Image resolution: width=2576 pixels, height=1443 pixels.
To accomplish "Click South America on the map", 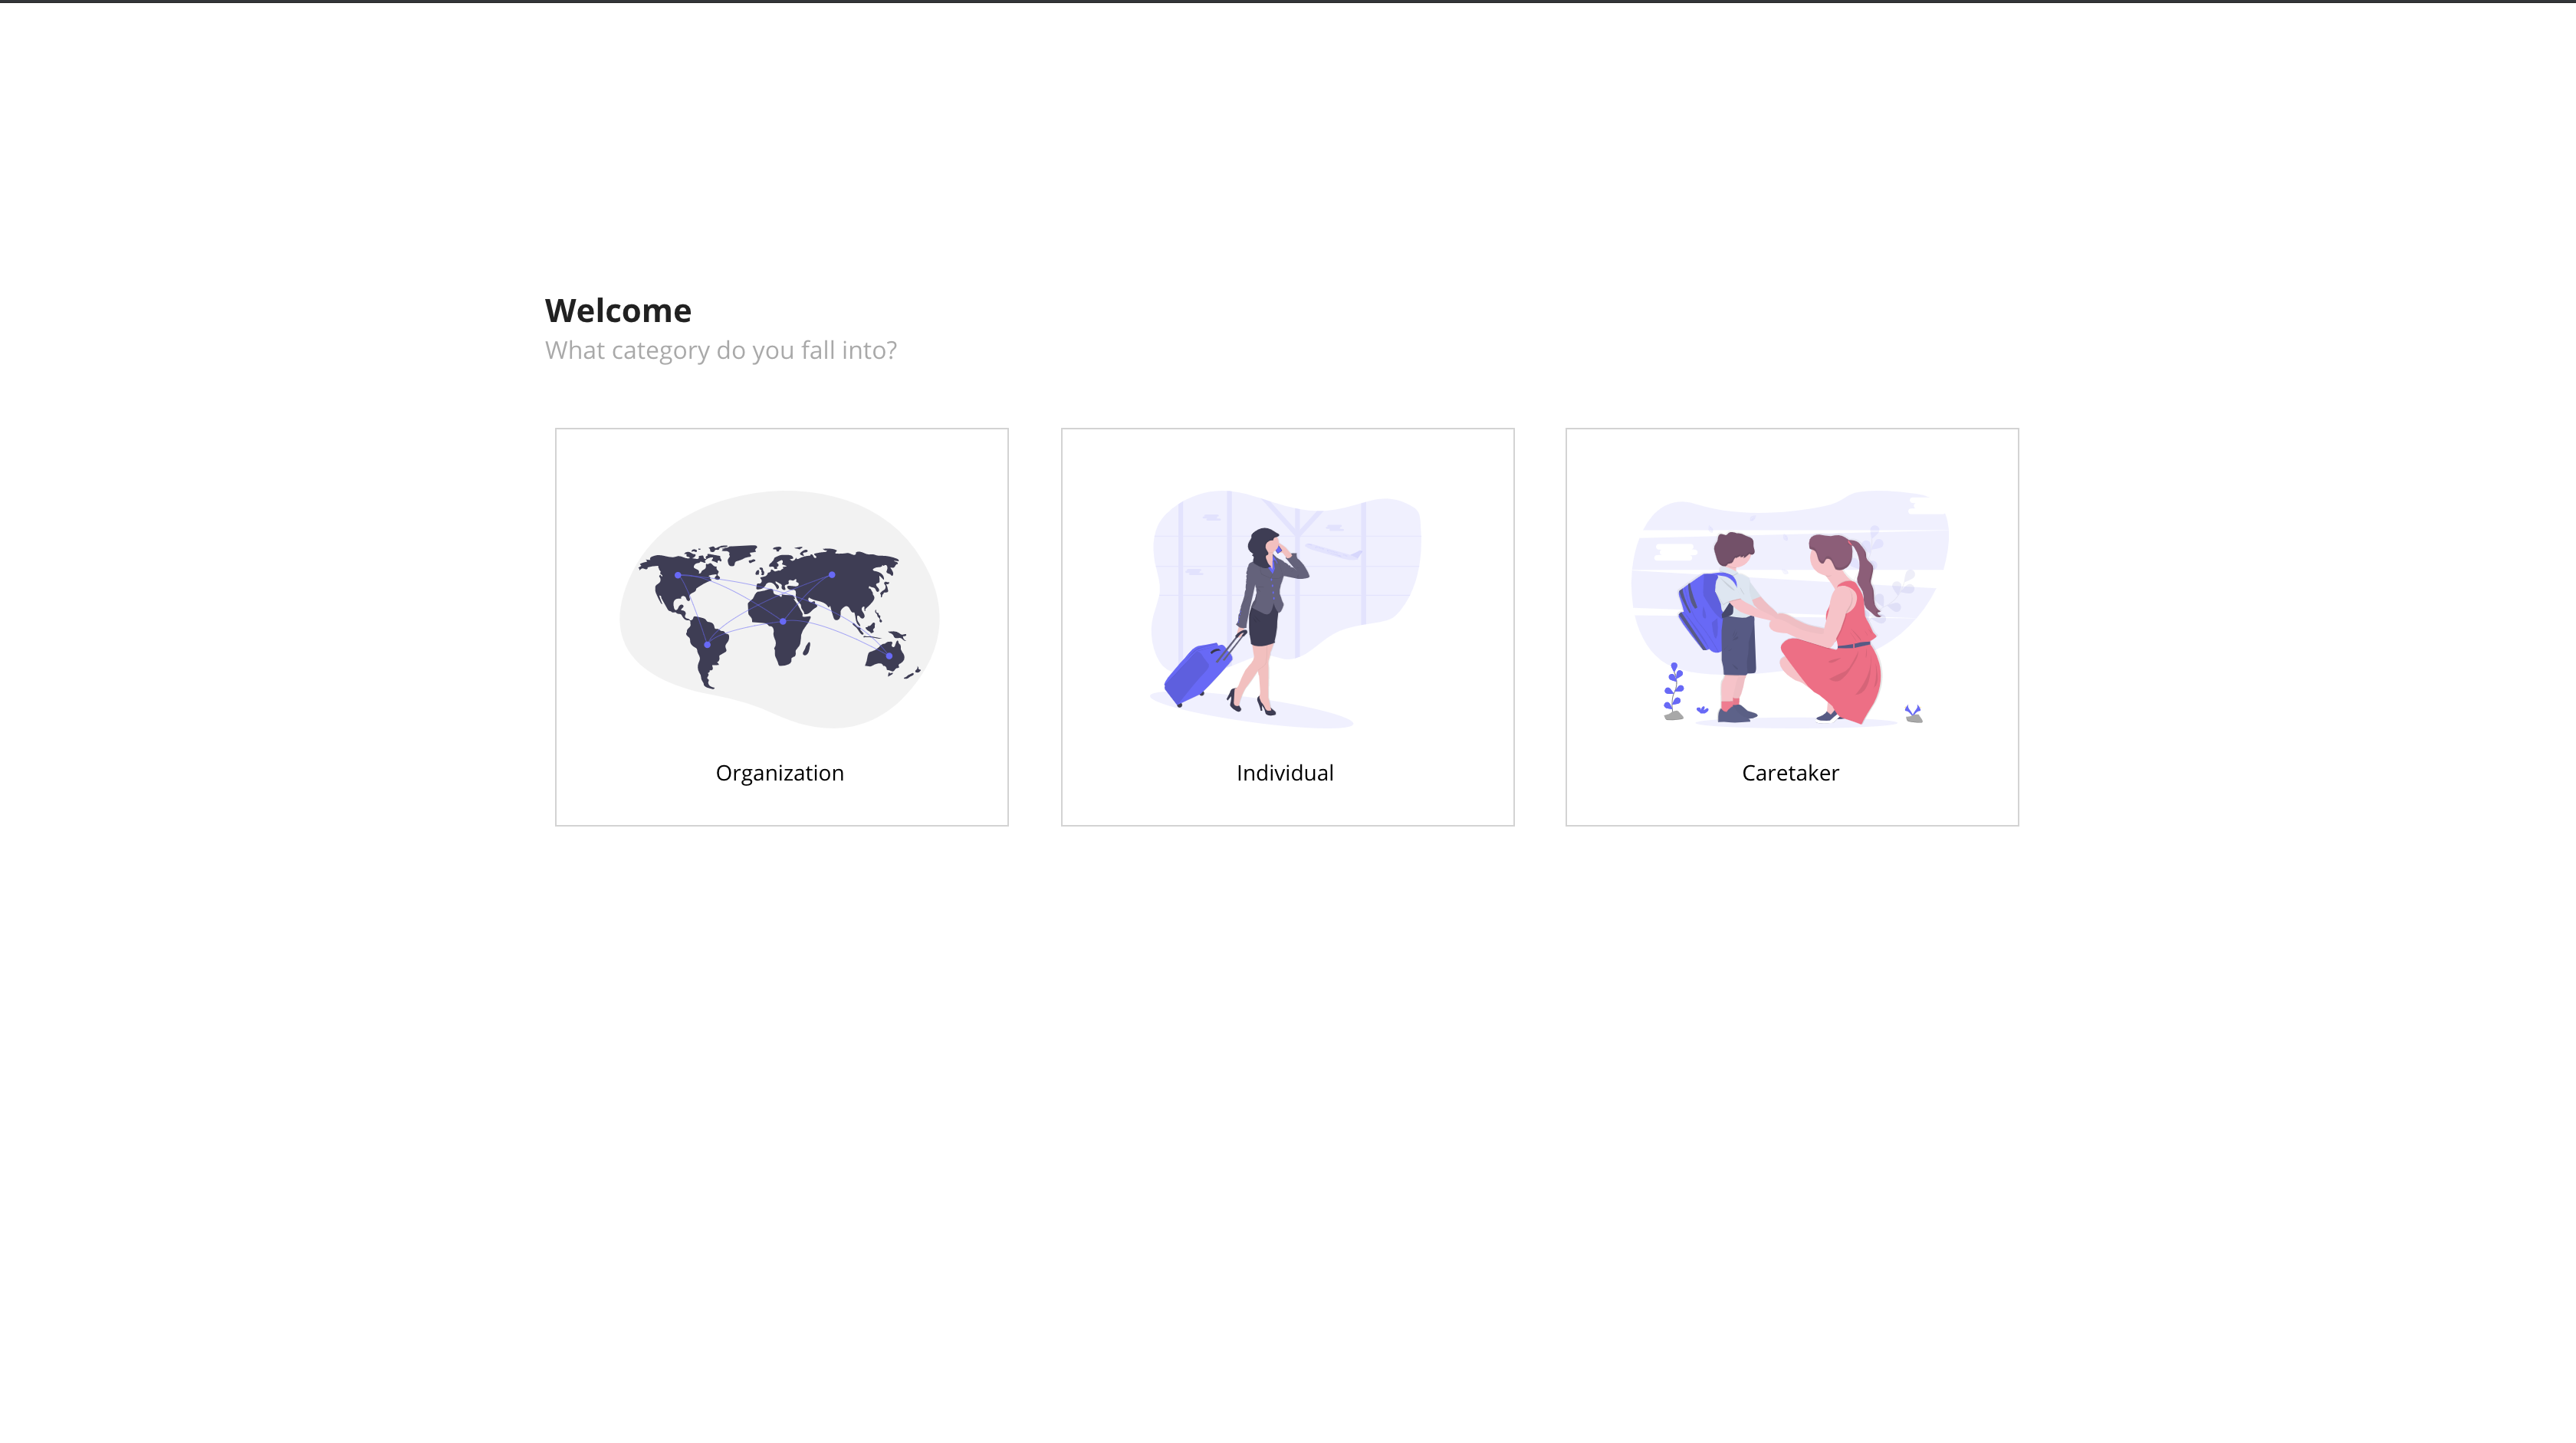I will click(706, 649).
